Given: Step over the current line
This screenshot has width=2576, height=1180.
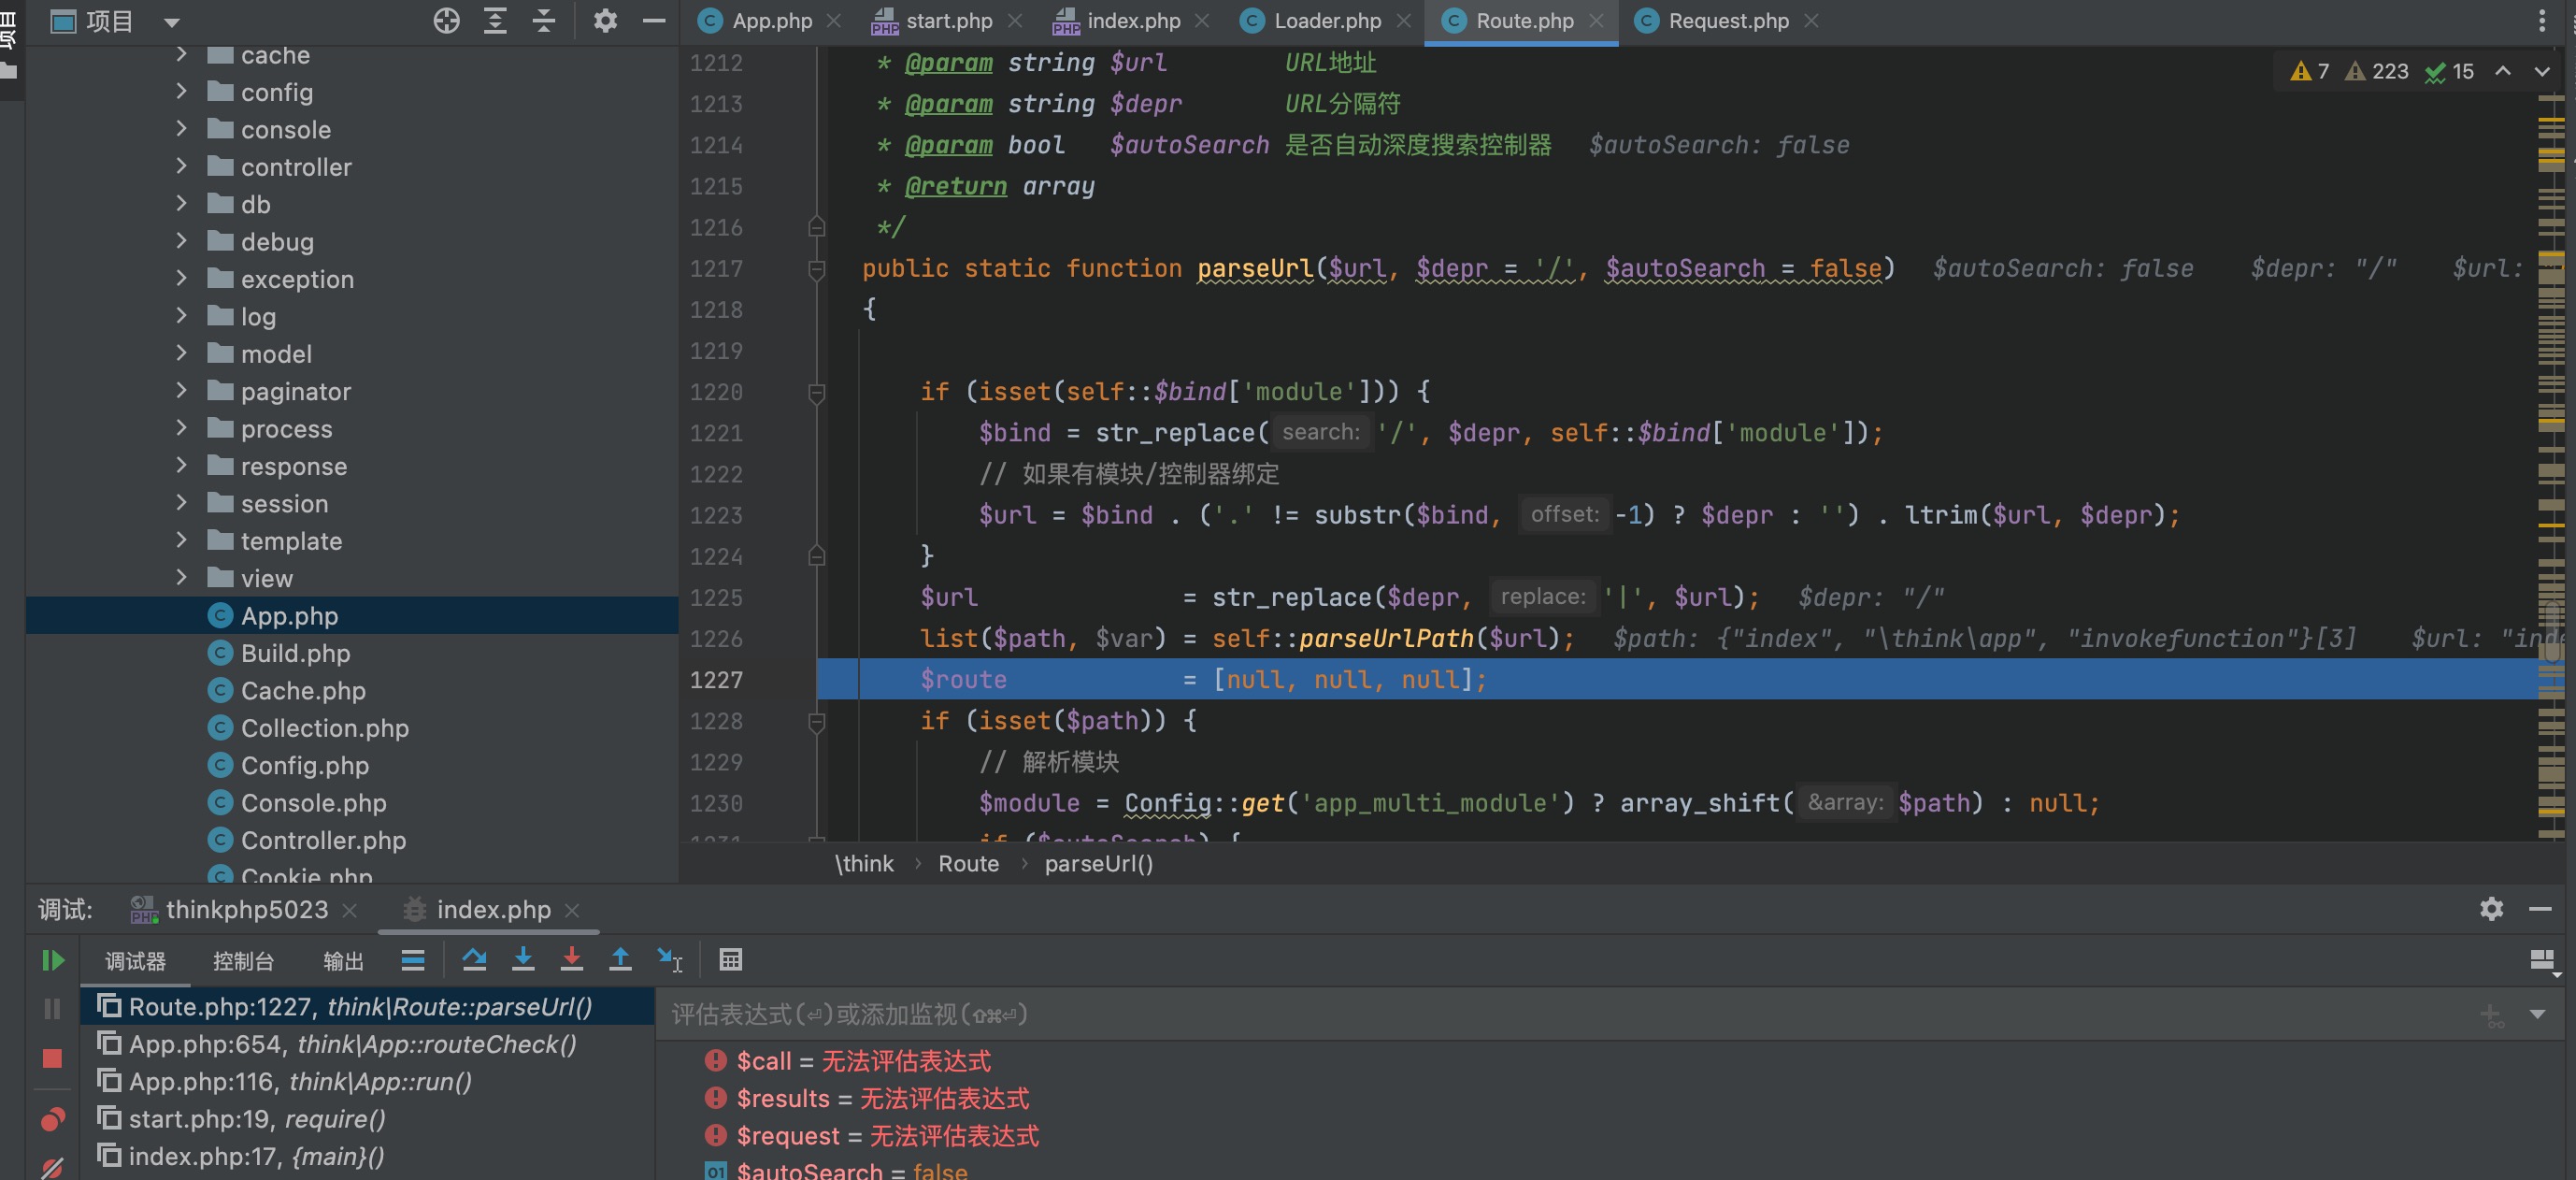Looking at the screenshot, I should 475,961.
